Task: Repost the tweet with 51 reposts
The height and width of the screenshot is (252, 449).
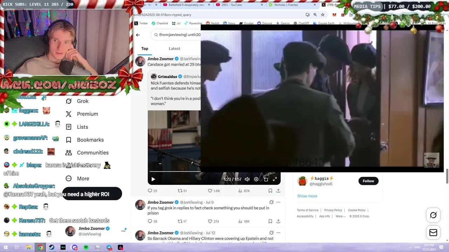Action: (182, 191)
